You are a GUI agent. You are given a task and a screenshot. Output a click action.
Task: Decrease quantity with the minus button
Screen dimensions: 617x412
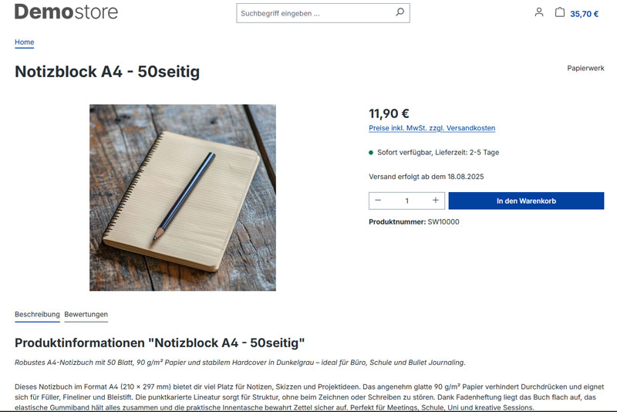378,201
